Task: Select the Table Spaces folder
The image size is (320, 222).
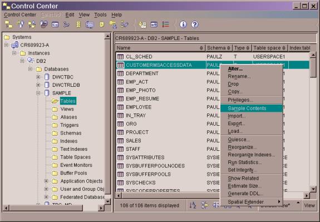Action: (75, 157)
